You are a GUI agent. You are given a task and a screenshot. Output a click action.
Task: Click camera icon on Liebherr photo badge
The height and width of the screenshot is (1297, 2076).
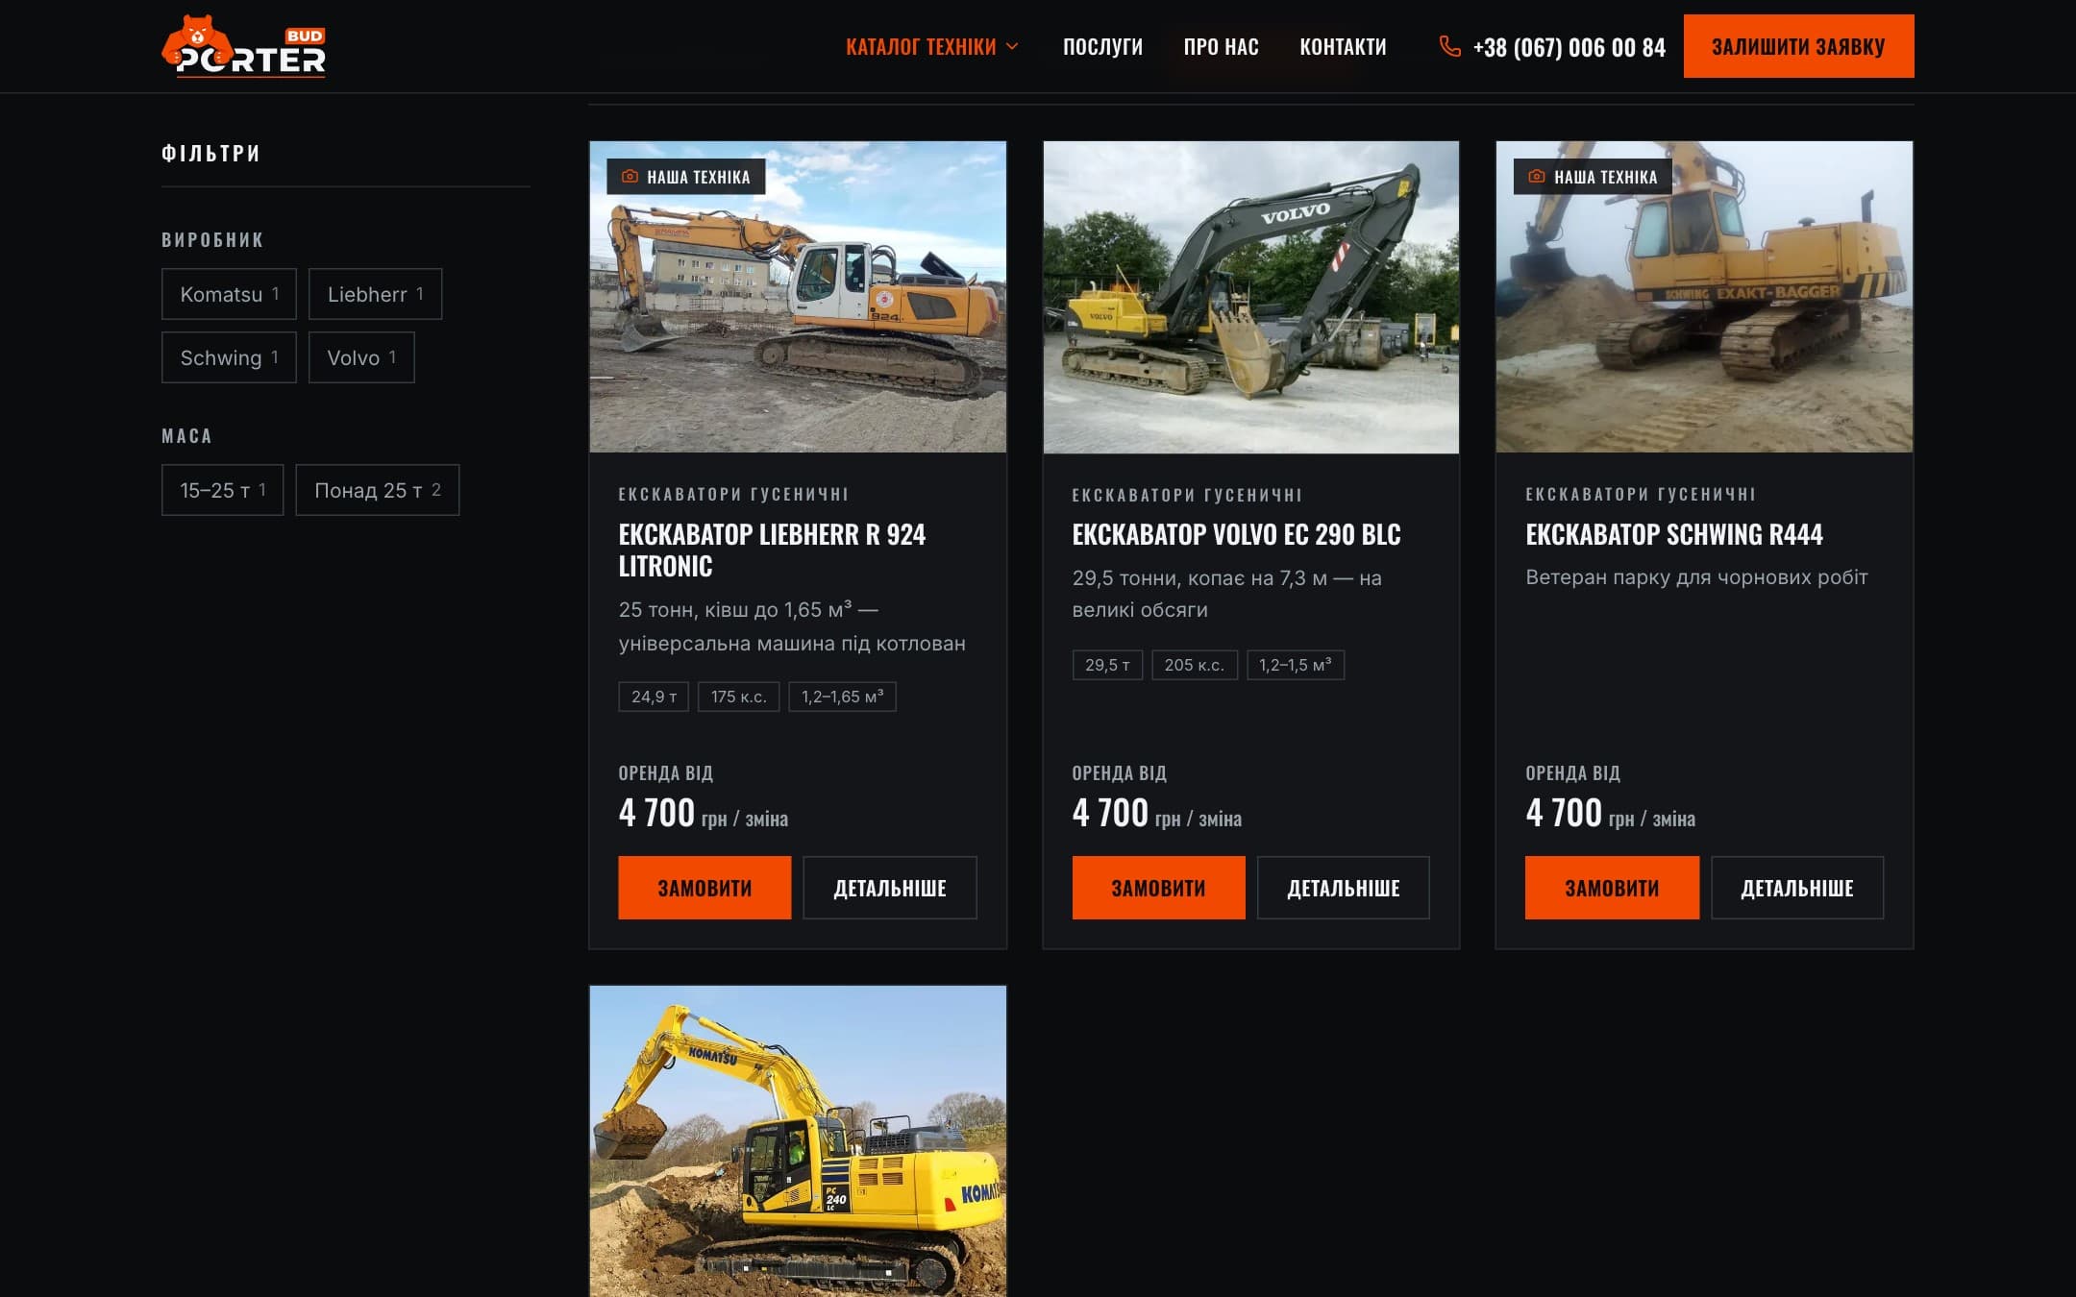coord(630,177)
